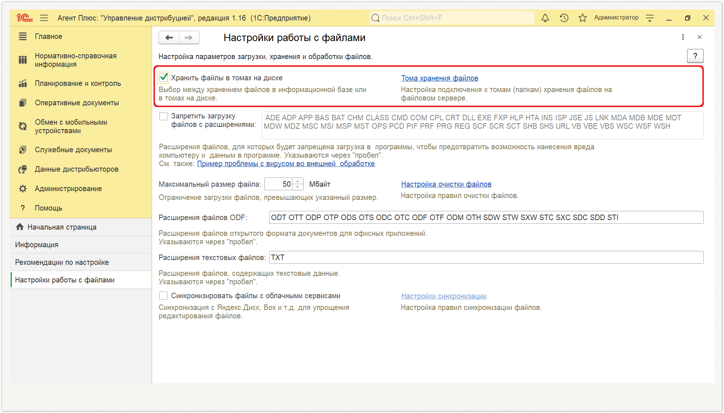Uncheck Хранить файлы в томах на диске
The width and height of the screenshot is (724, 413).
(x=163, y=77)
